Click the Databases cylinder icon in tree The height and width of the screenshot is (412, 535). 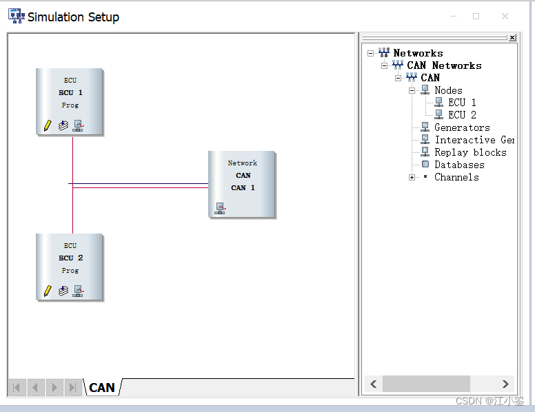pyautogui.click(x=425, y=164)
